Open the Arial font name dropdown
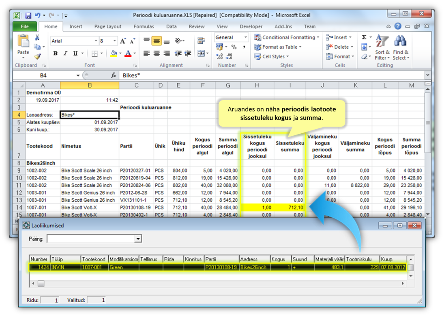Image resolution: width=444 pixels, height=316 pixels. (96, 41)
